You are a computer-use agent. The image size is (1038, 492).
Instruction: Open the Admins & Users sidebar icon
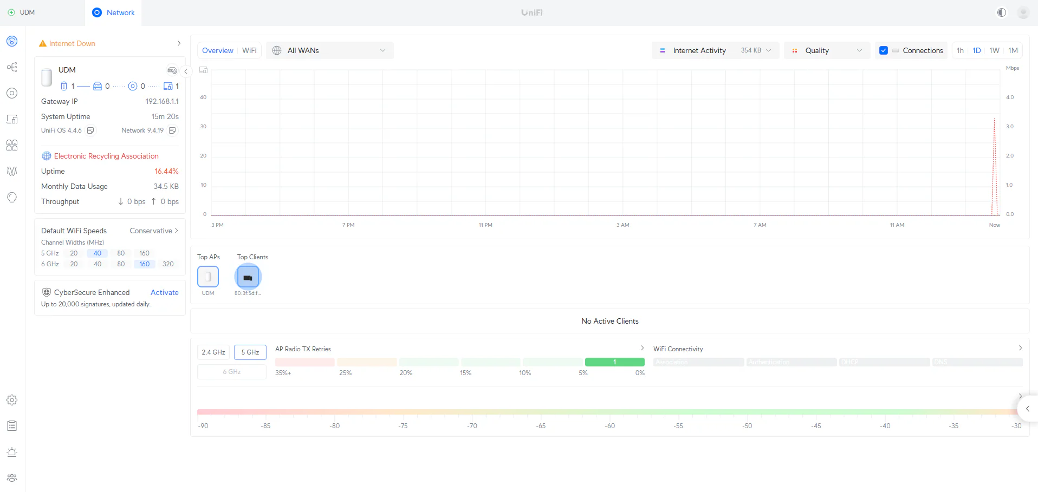[12, 478]
